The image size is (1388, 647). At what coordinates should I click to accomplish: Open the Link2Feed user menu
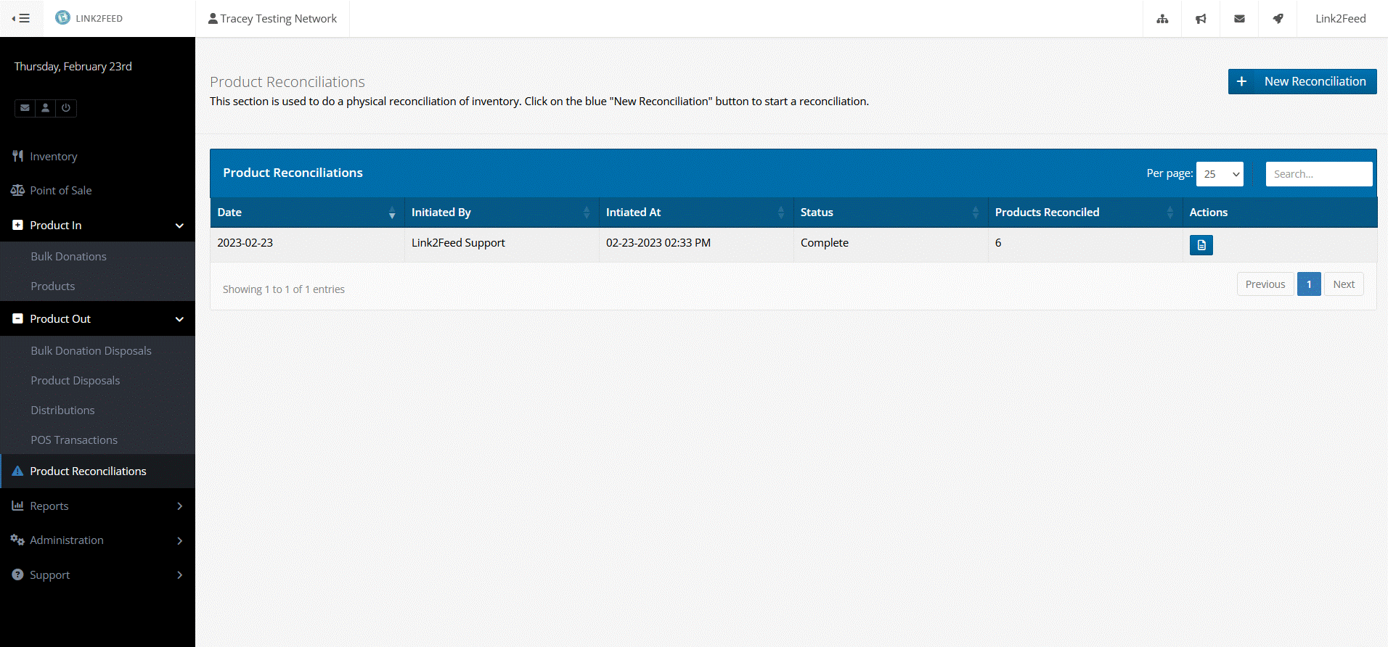pos(1340,19)
